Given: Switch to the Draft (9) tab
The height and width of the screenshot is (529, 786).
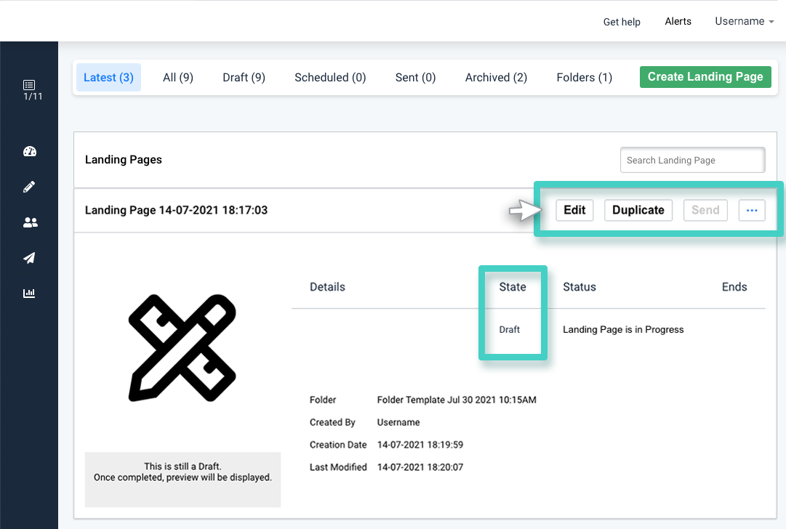Looking at the screenshot, I should click(244, 78).
